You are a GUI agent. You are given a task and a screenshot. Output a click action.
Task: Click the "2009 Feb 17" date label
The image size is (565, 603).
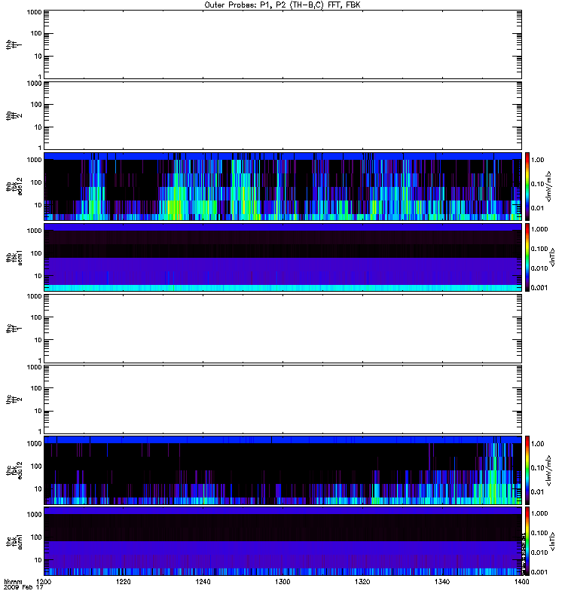23,588
